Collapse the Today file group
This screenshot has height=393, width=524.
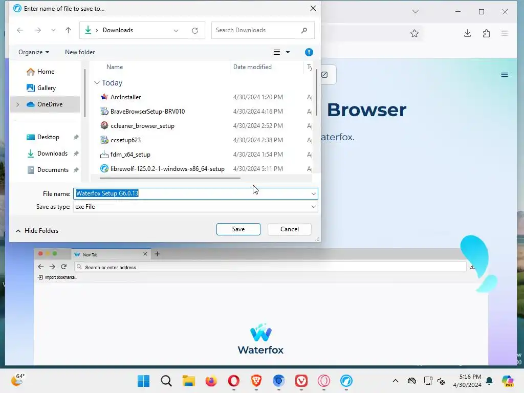(97, 82)
